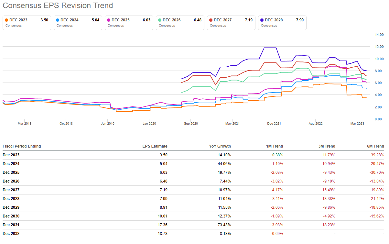
Task: Sort by the YoY Growth column header
Action: coord(220,146)
